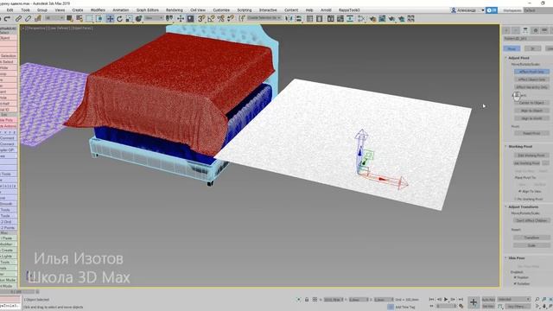Switch to the IK tab

tap(532, 48)
